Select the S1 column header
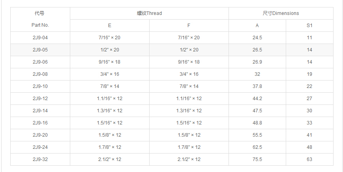This screenshot has width=343, height=172. [x=309, y=26]
